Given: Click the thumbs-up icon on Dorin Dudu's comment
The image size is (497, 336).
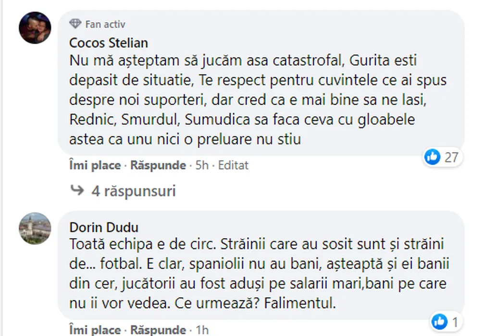Looking at the screenshot, I should click(439, 321).
